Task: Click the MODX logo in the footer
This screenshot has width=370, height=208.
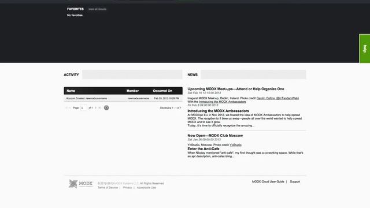Action: pos(81,184)
